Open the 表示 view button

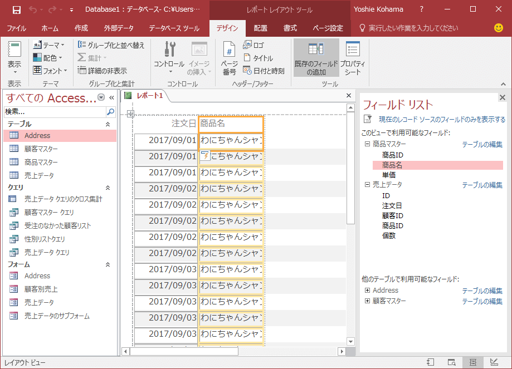pyautogui.click(x=14, y=58)
